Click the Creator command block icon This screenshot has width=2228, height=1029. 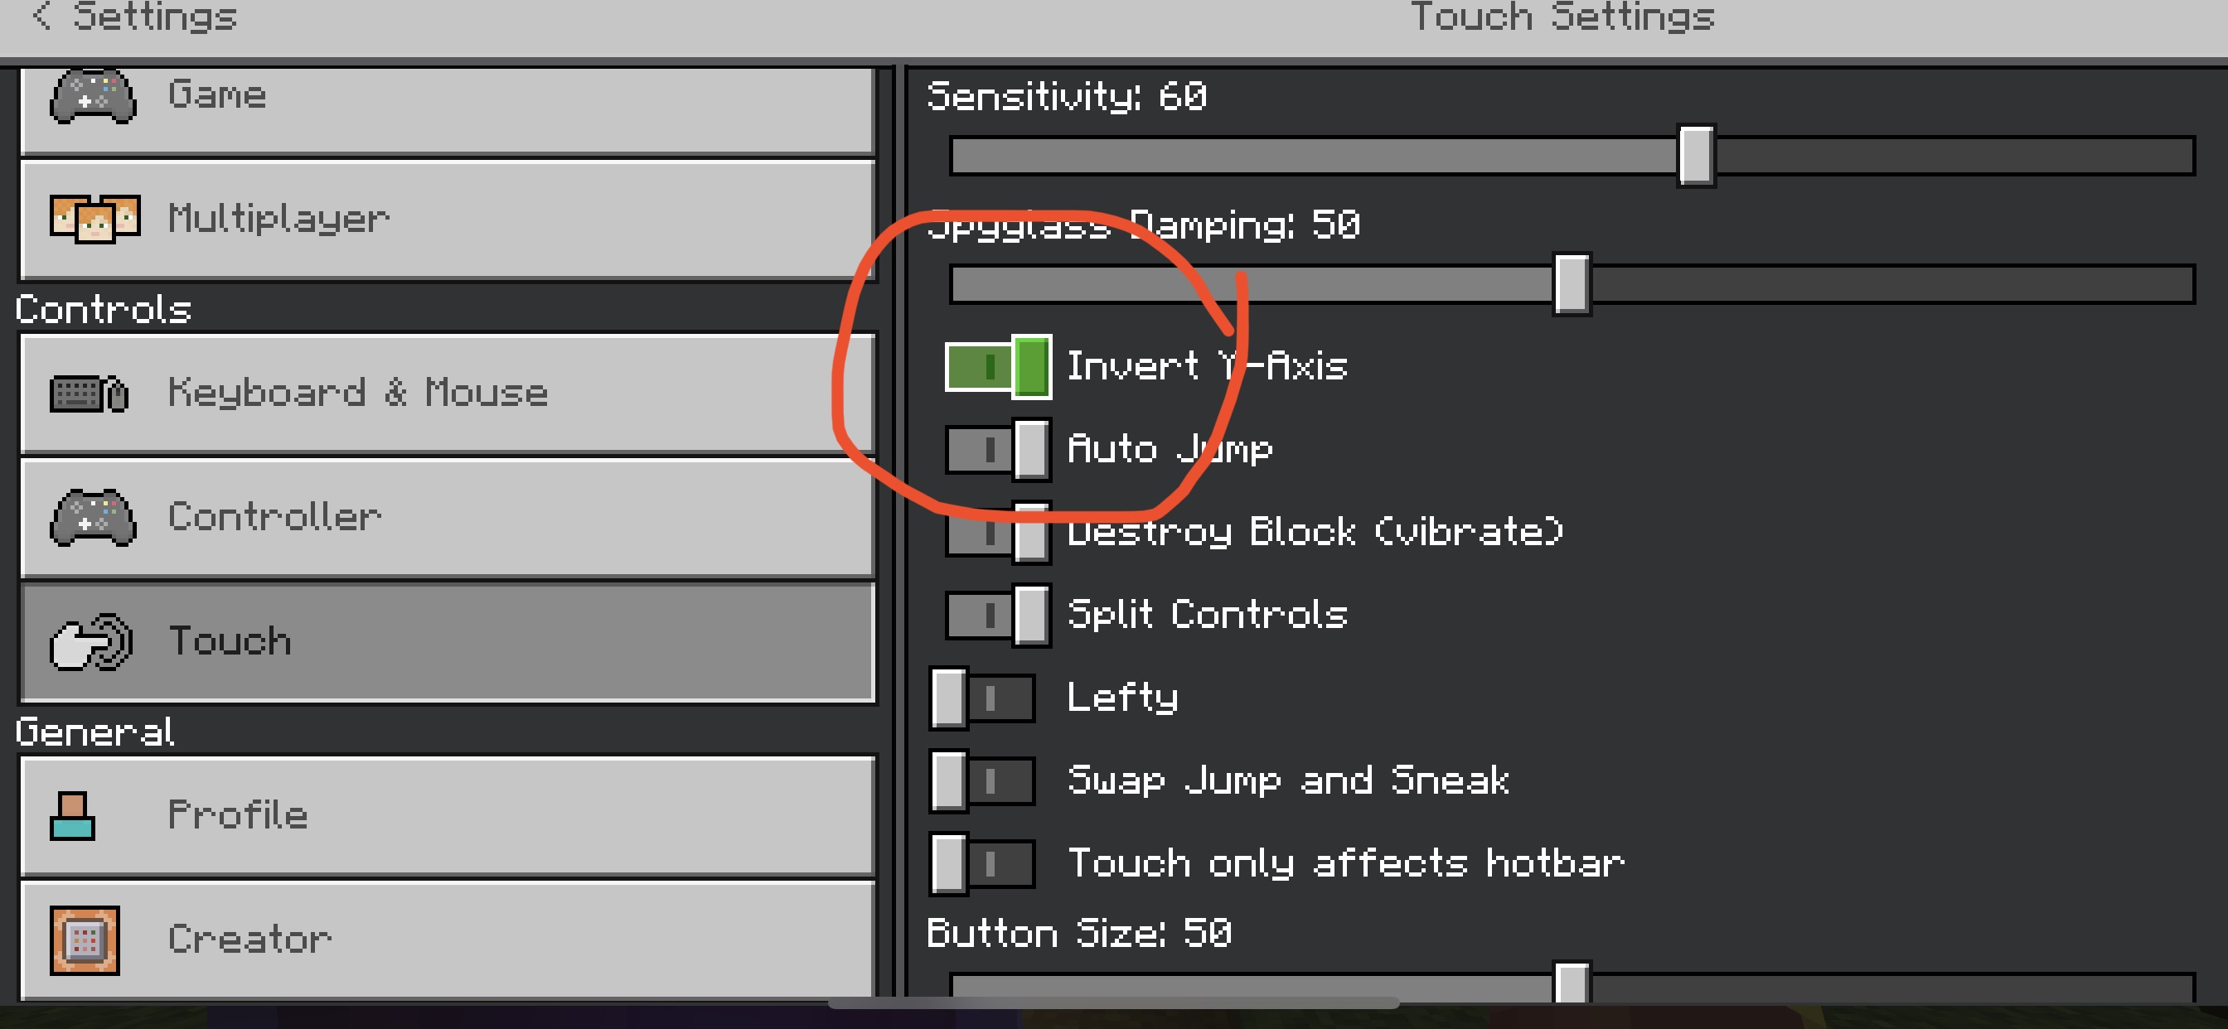[x=85, y=940]
